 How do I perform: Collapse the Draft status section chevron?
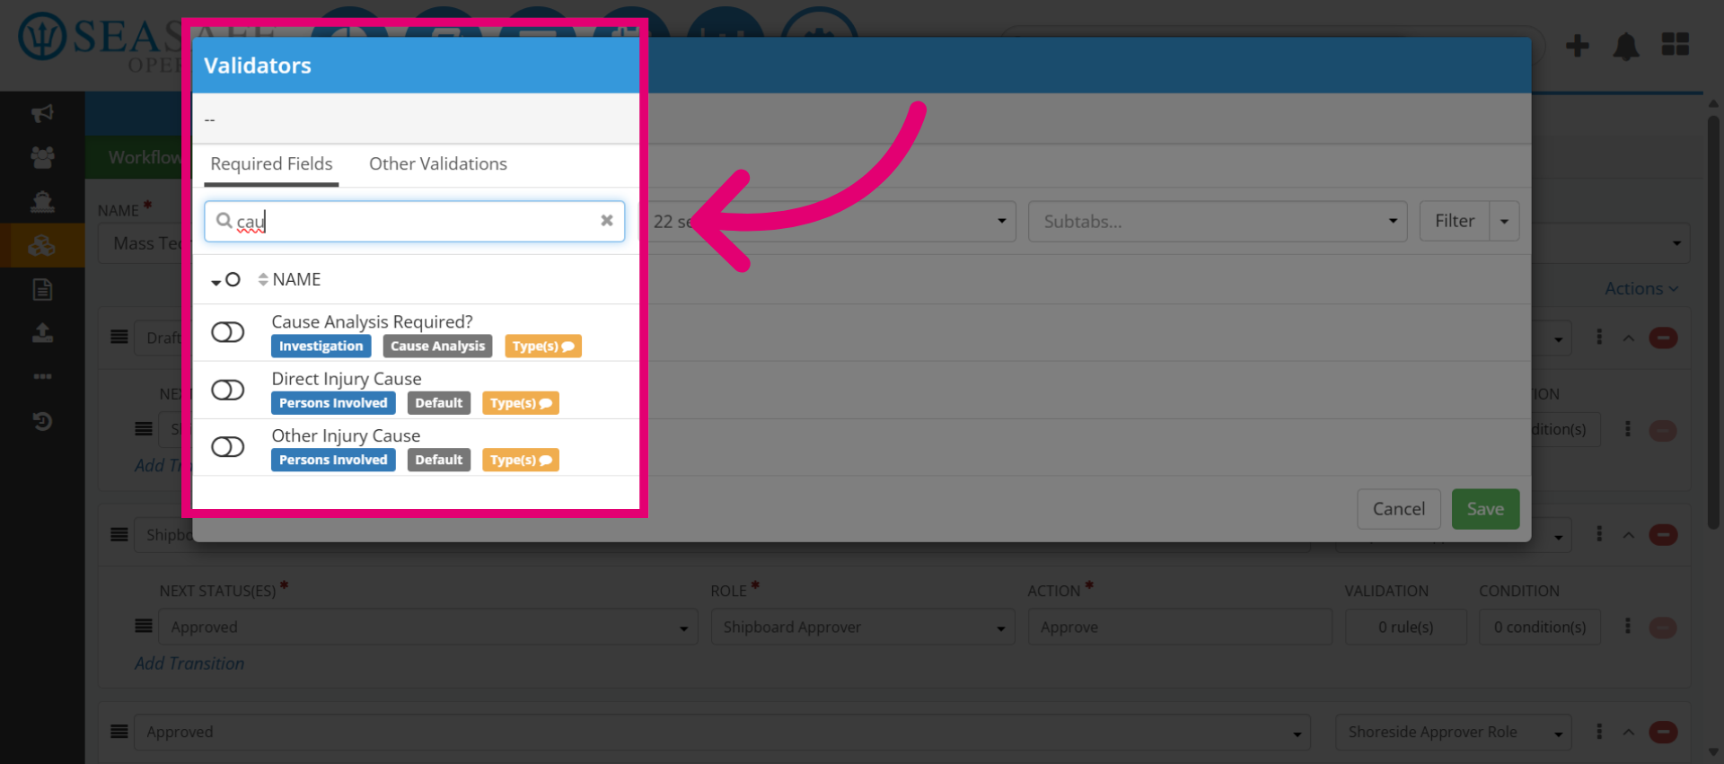pyautogui.click(x=1628, y=338)
